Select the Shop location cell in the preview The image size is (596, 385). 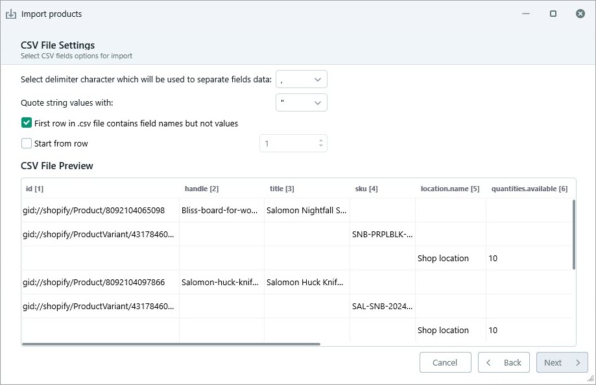pos(443,258)
